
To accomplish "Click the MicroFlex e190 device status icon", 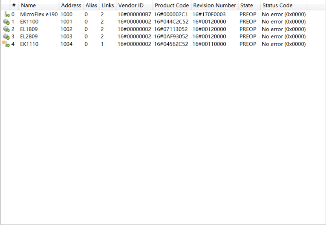I will [x=7, y=14].
